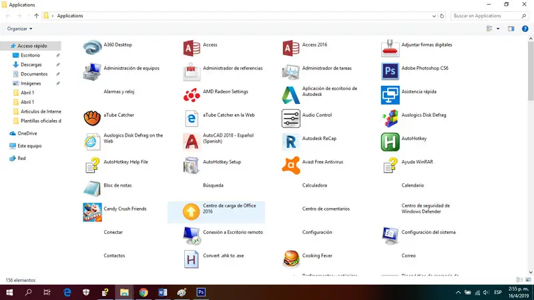Click the scrollbar down arrow
The height and width of the screenshot is (300, 534).
tap(531, 272)
